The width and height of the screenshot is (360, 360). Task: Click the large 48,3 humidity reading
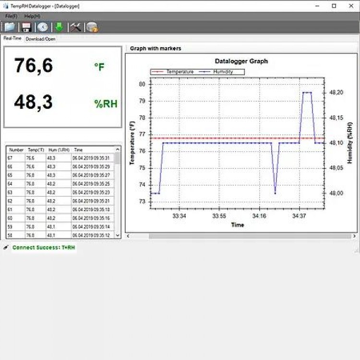34,102
